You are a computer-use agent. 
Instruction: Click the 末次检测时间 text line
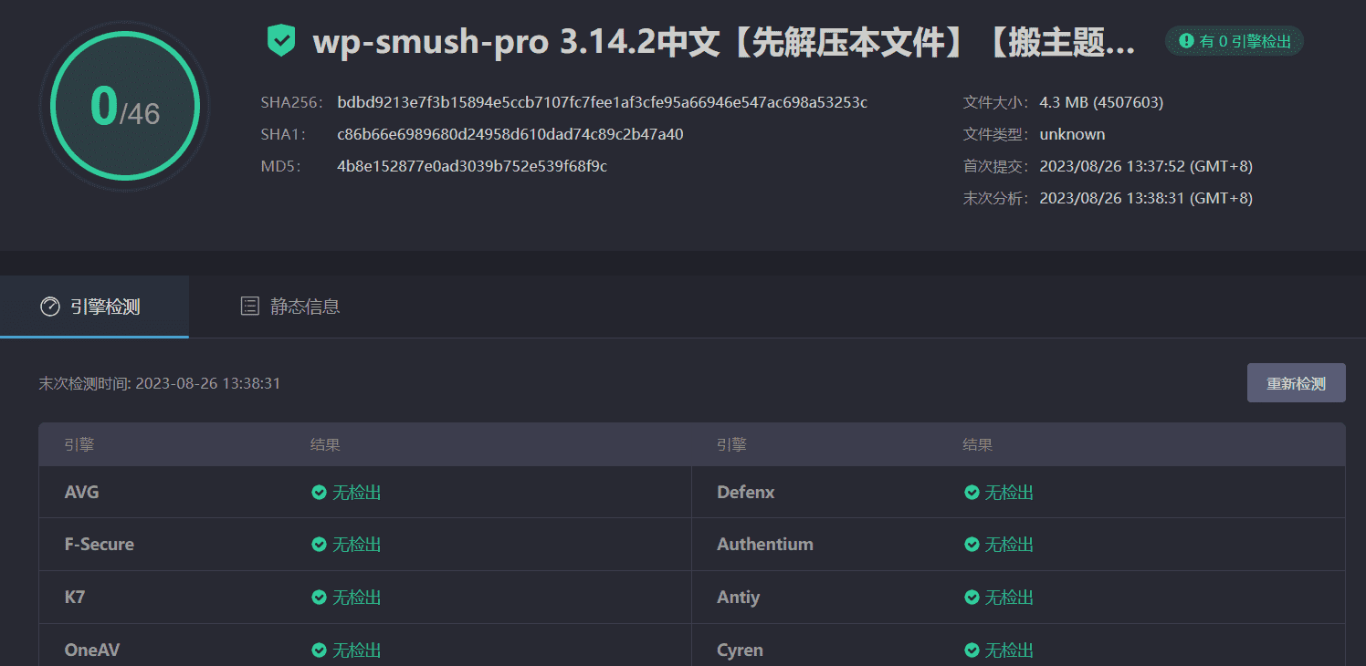click(160, 383)
